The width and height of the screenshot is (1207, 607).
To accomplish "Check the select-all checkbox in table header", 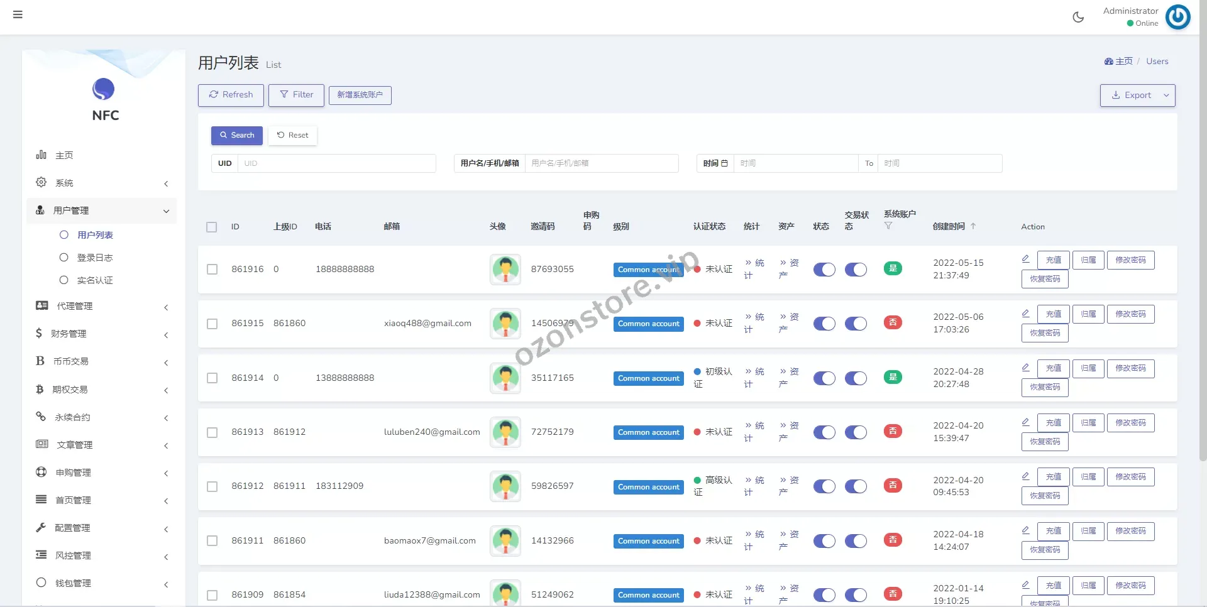I will pyautogui.click(x=212, y=227).
